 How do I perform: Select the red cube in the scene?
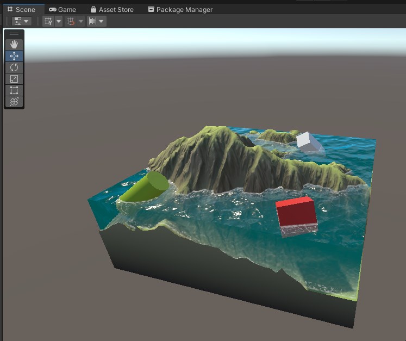(x=297, y=216)
